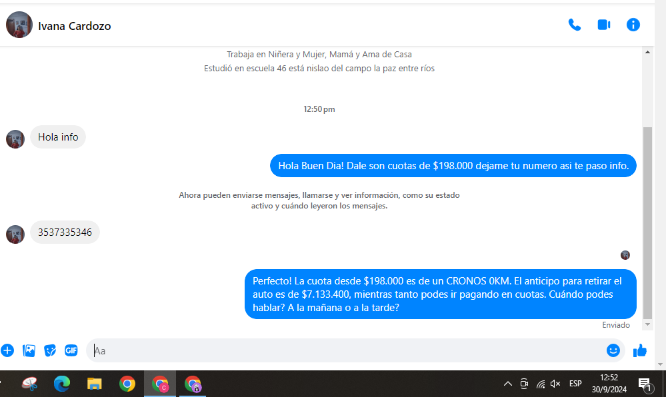Open more actions plus button
The image size is (666, 397).
(x=7, y=351)
